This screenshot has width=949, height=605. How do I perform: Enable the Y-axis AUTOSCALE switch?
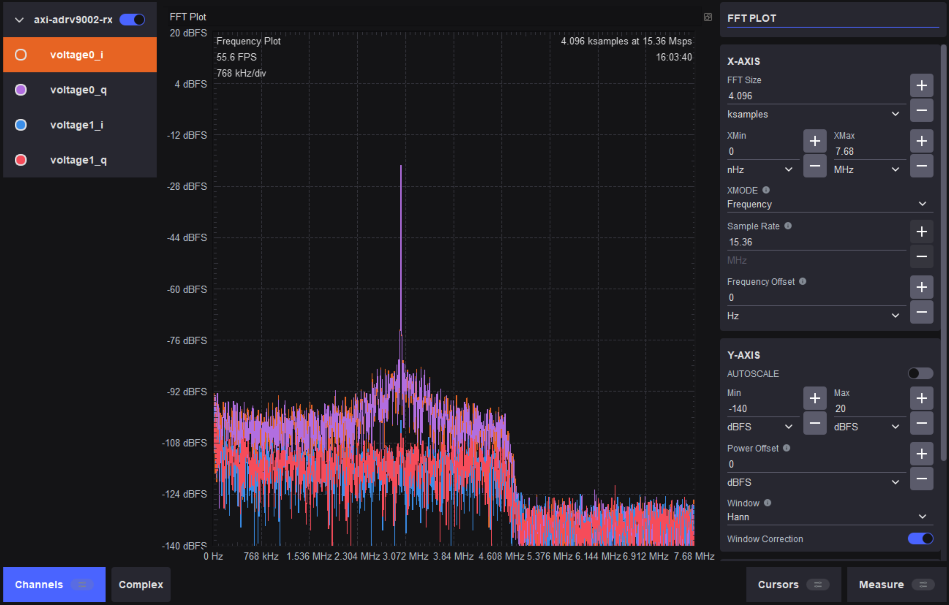click(920, 373)
